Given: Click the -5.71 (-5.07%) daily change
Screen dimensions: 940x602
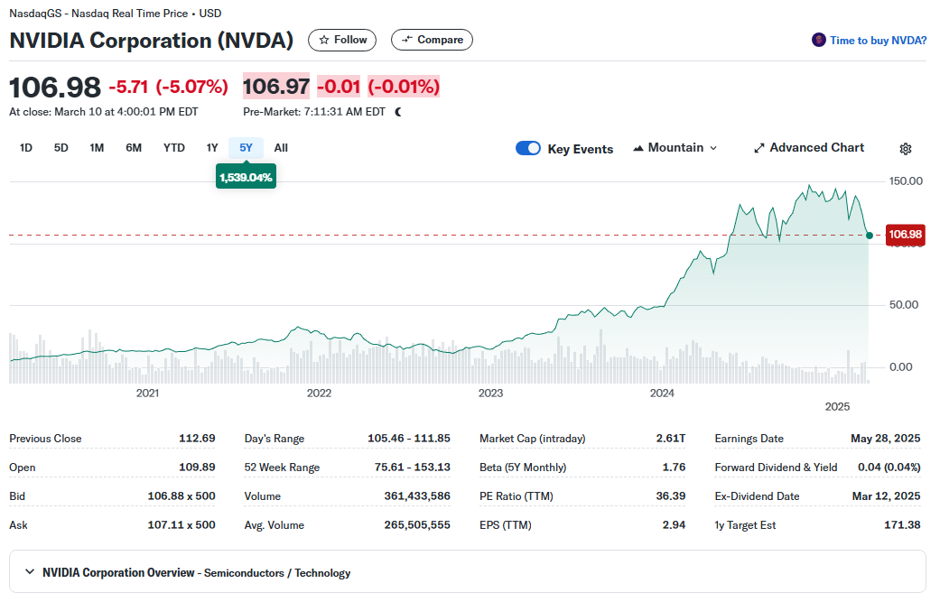Looking at the screenshot, I should coord(169,87).
